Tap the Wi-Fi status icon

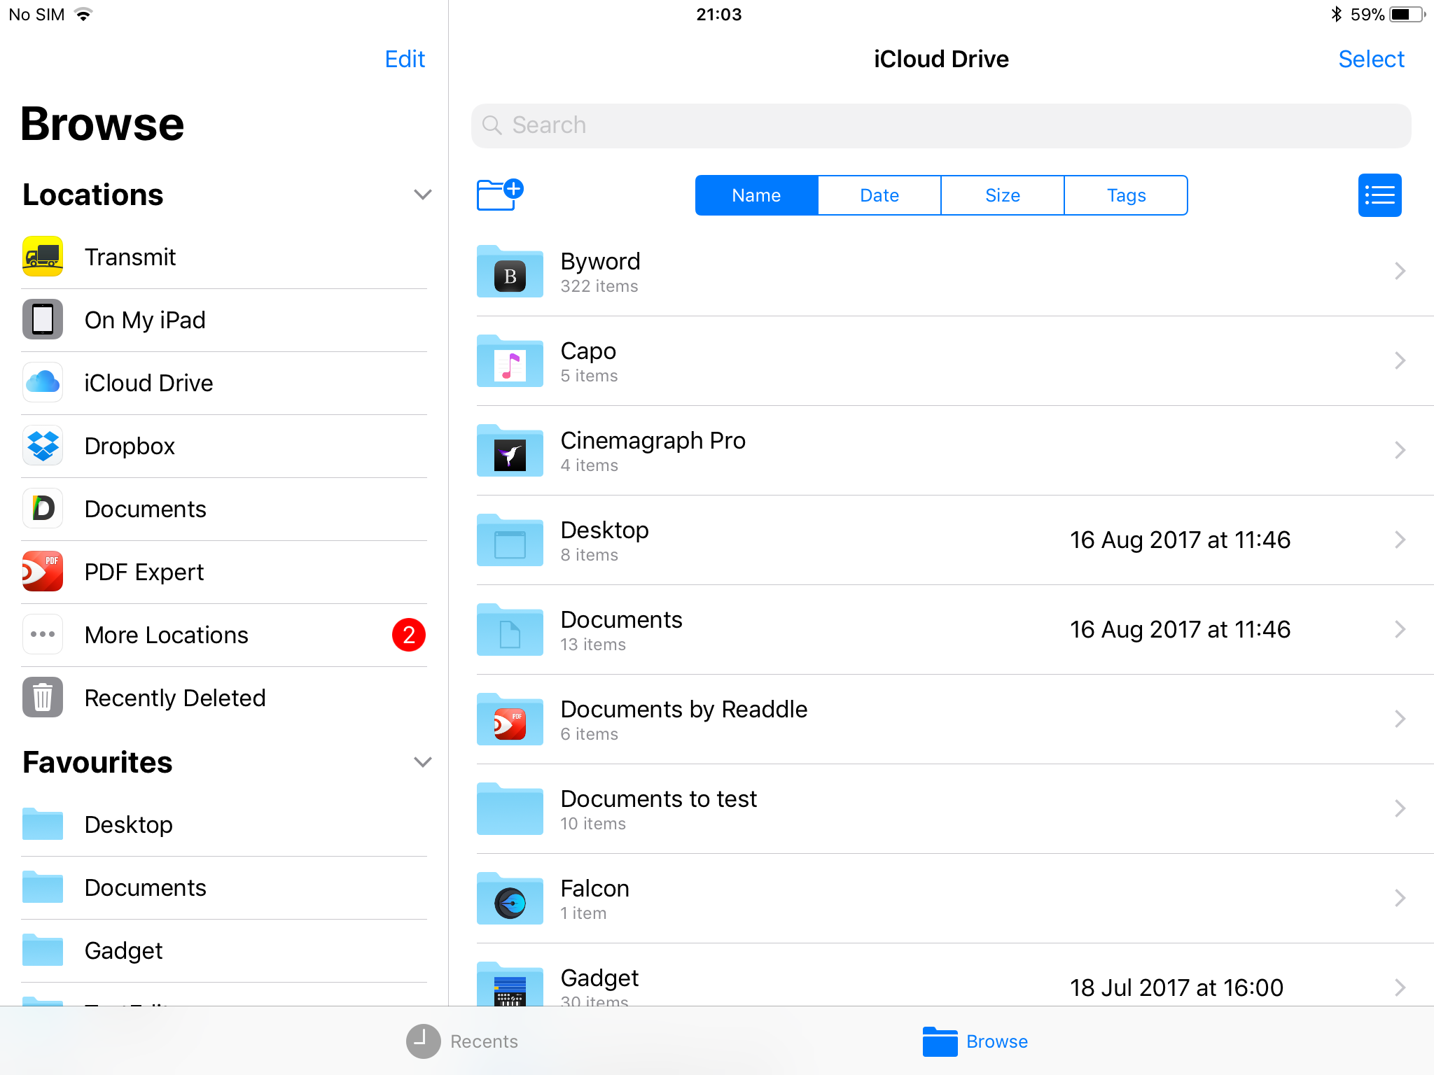coord(83,14)
